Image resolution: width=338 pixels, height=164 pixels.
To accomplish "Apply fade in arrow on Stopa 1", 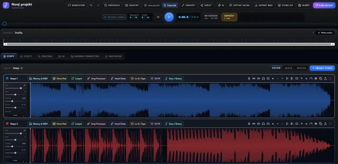I will coord(301,79).
